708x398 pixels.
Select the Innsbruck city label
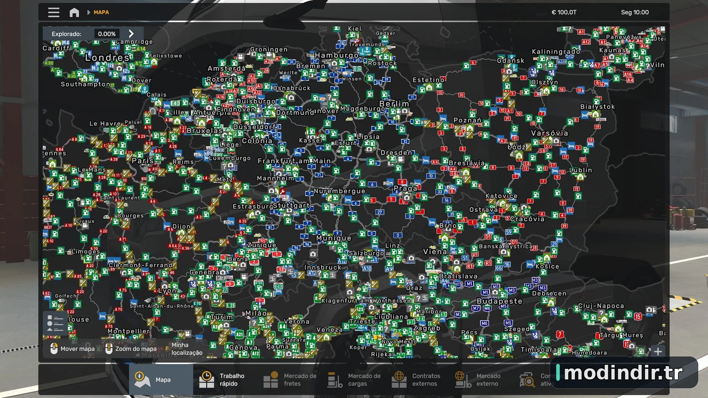click(323, 268)
